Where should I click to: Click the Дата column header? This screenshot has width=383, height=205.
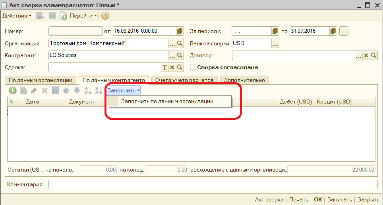[x=45, y=102]
